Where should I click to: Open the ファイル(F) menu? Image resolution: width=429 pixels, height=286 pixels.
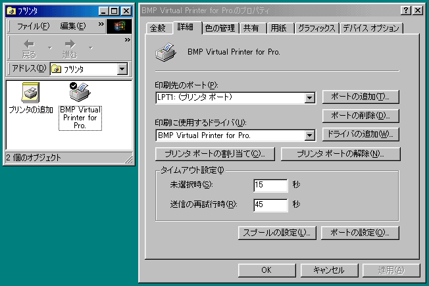[33, 26]
